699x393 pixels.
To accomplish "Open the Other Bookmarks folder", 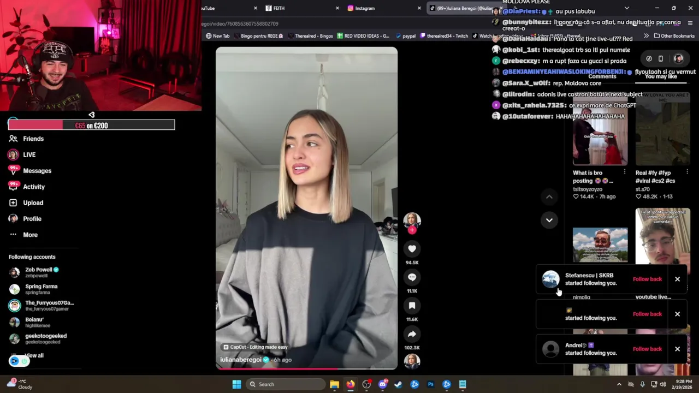I will (x=674, y=36).
